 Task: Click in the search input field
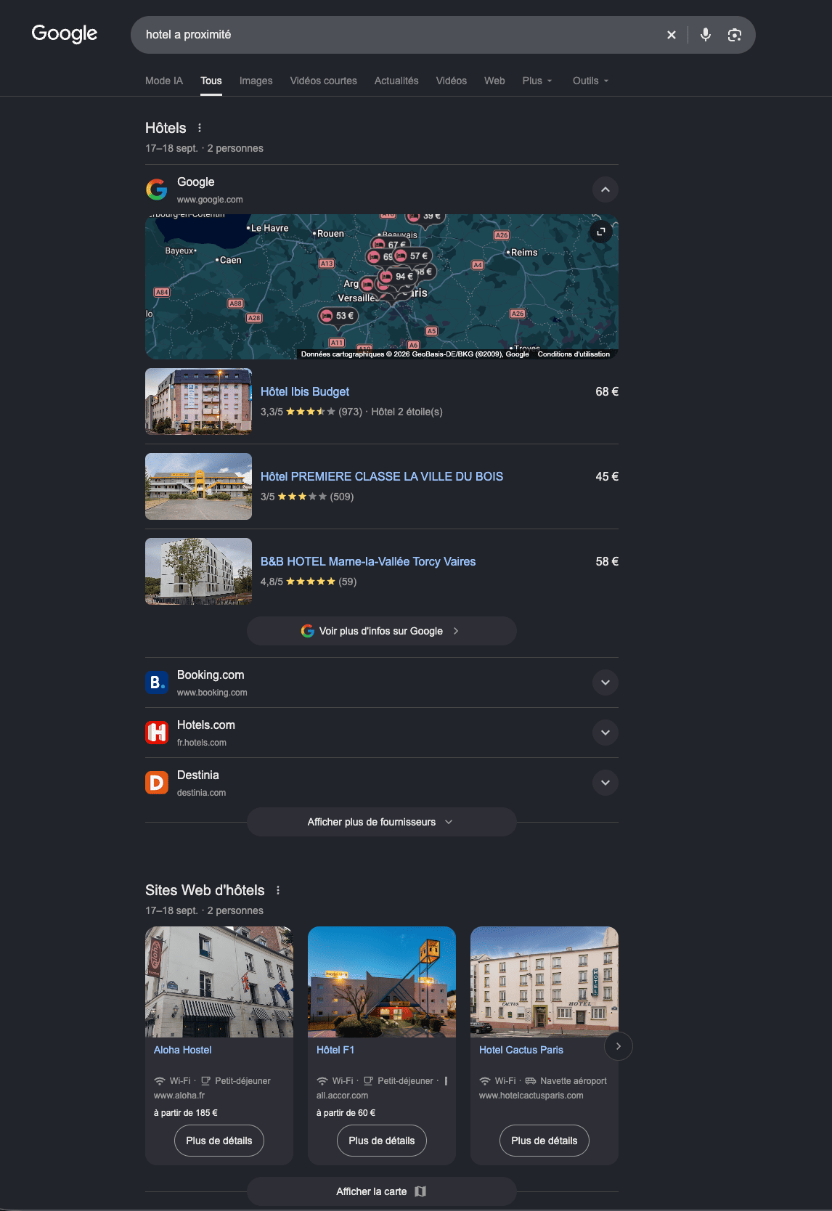click(x=399, y=35)
